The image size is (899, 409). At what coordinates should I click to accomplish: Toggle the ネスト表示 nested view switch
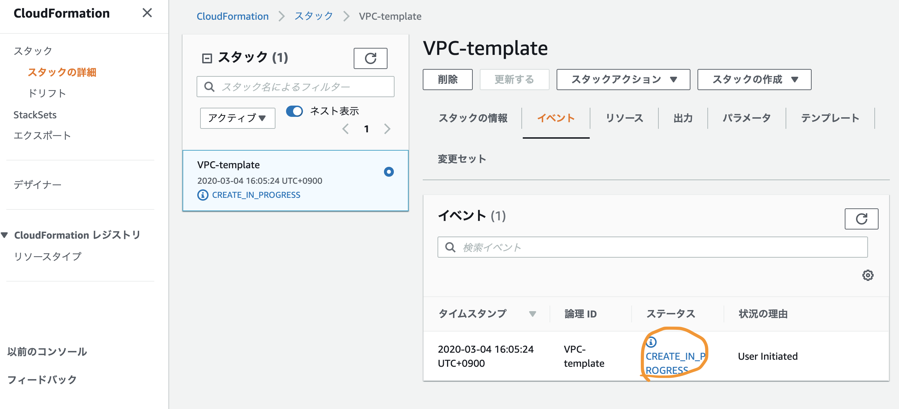294,111
